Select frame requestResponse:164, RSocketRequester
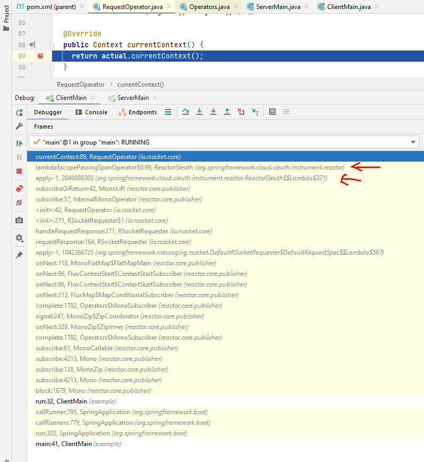Viewport: 424px width, 462px height. pos(226,242)
